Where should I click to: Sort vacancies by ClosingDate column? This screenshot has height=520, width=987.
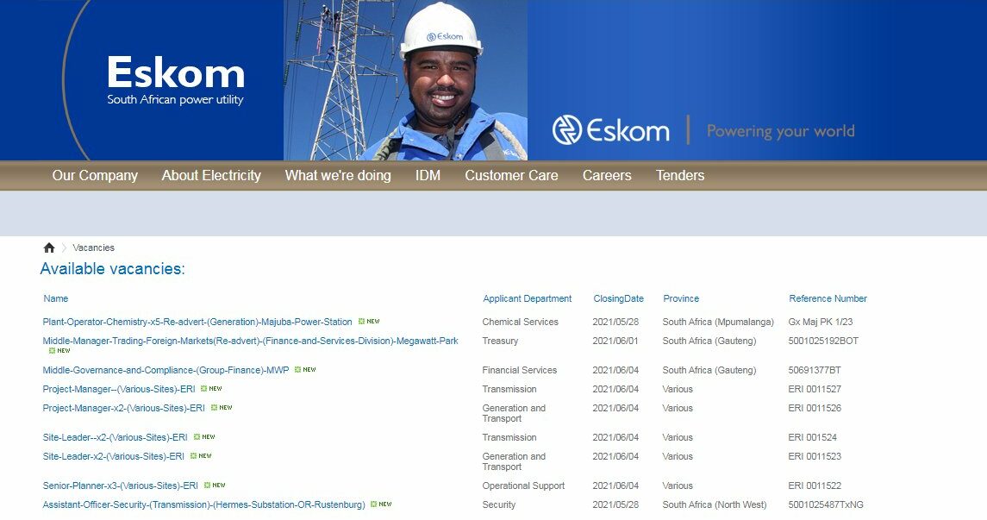[x=618, y=298]
